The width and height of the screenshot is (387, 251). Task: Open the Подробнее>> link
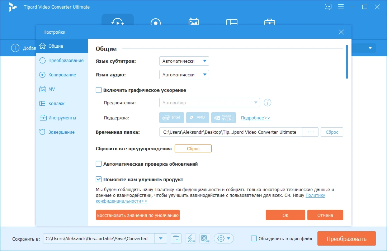(x=255, y=118)
